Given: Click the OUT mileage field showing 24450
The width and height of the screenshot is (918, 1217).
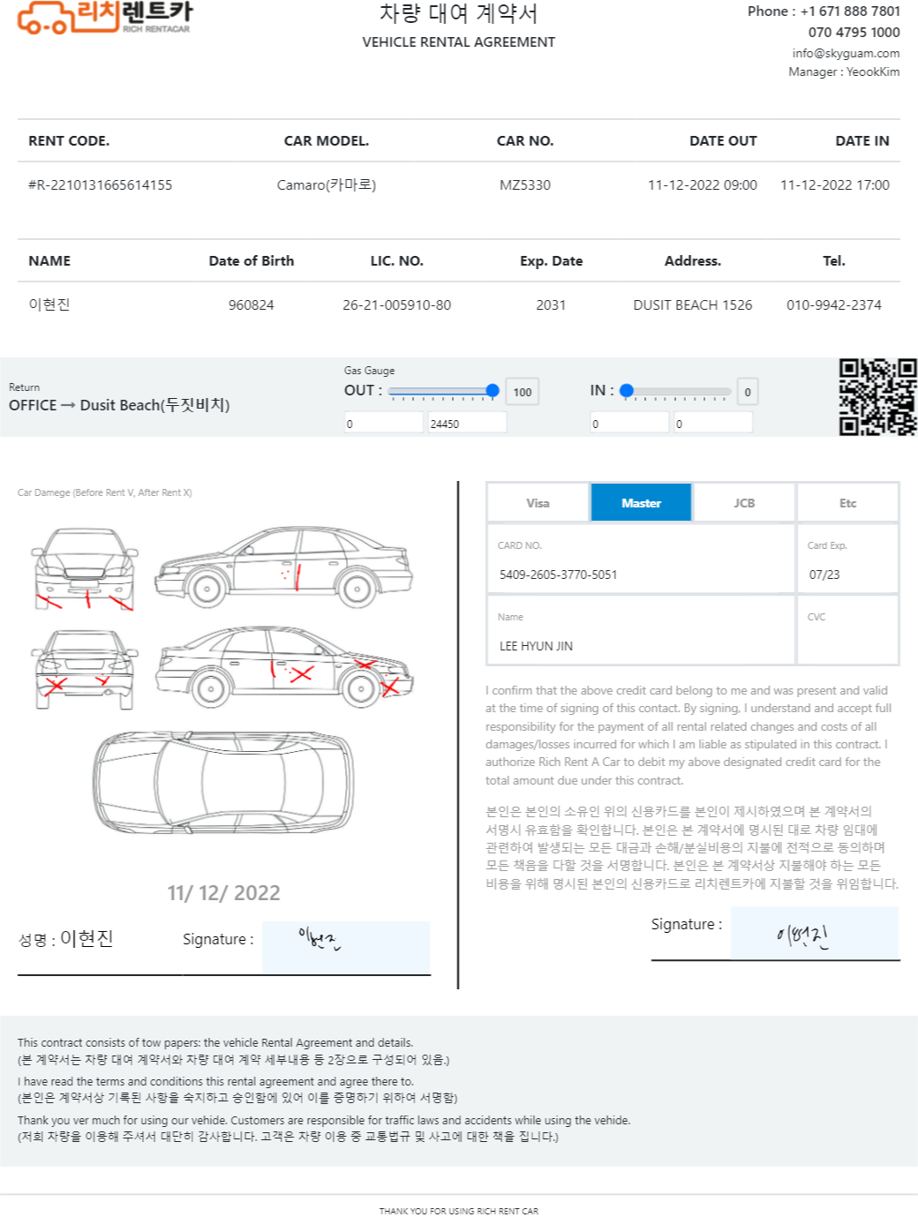Looking at the screenshot, I should pos(467,423).
